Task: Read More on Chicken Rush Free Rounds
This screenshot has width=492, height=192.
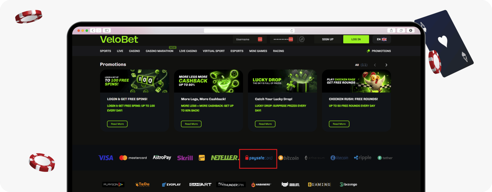Action: (x=339, y=124)
